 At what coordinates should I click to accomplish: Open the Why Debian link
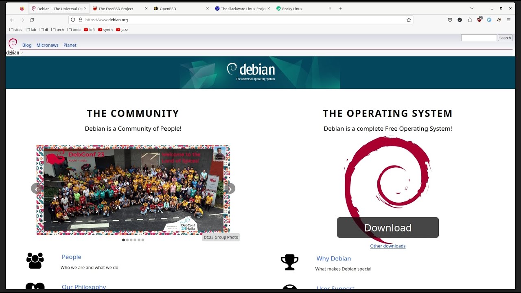pos(334,258)
